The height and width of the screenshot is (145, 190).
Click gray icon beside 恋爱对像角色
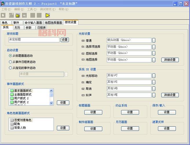coord(12,120)
